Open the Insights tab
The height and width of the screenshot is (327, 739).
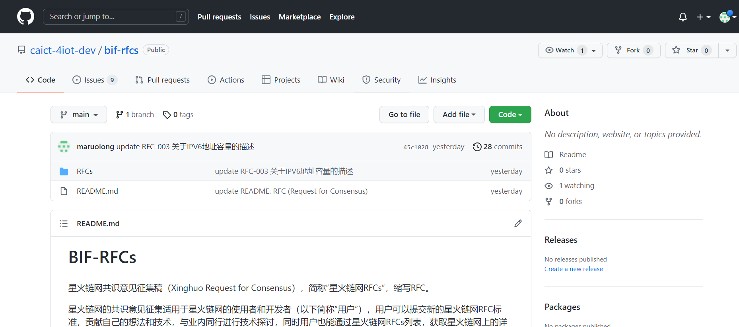[x=437, y=80]
